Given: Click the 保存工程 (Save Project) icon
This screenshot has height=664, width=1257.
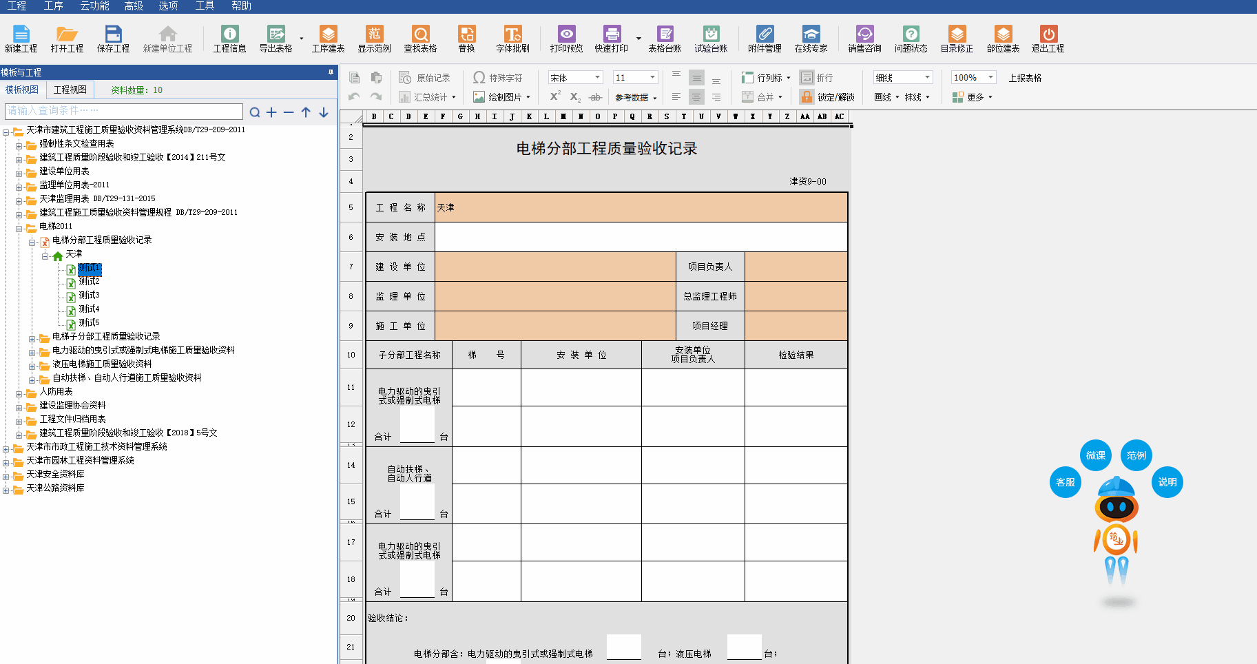Looking at the screenshot, I should (113, 39).
